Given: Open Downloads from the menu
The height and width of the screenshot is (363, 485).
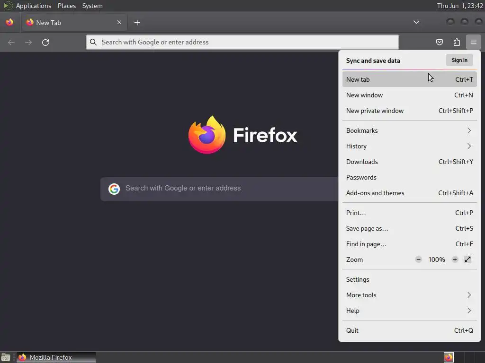Looking at the screenshot, I should point(410,162).
